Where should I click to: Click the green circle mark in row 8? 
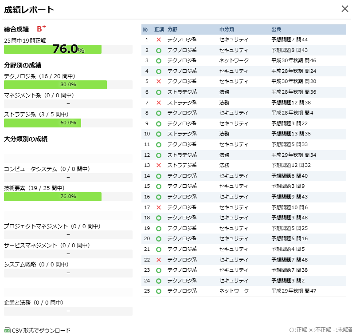pos(159,113)
